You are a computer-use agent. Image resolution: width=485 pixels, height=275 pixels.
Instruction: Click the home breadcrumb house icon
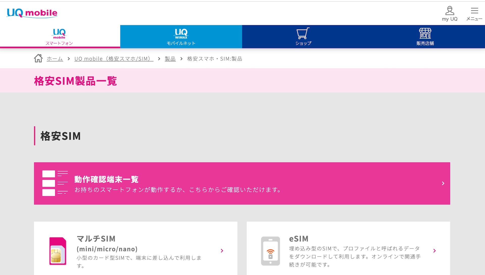pos(38,58)
